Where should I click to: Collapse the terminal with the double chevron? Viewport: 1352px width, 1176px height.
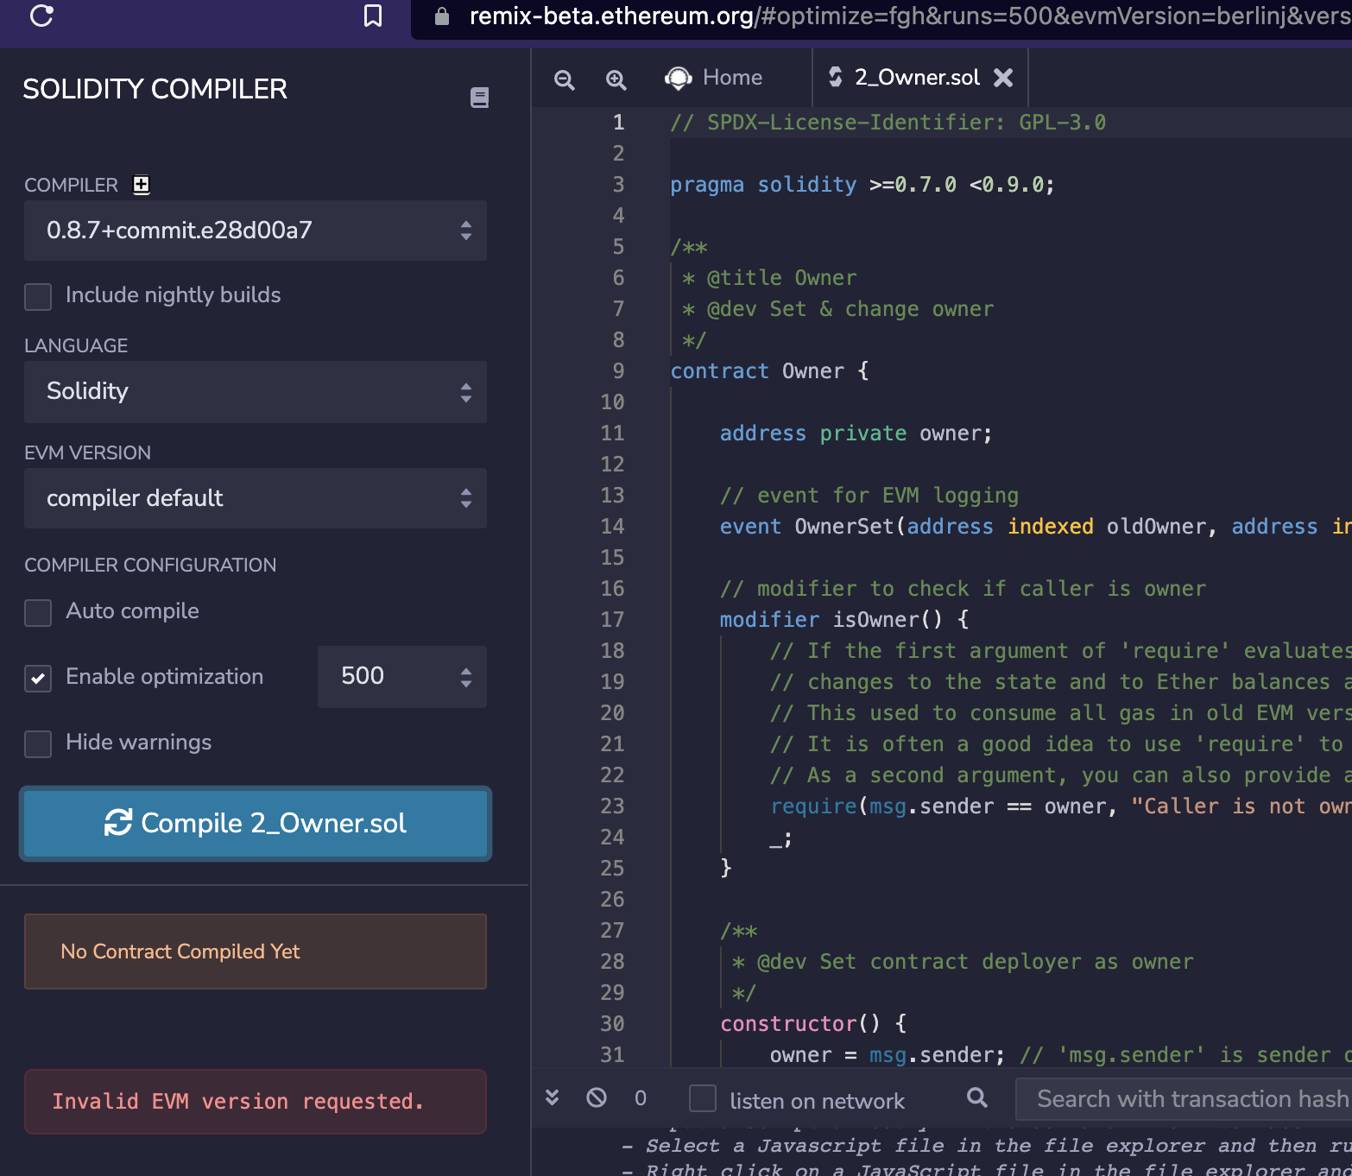(x=553, y=1097)
